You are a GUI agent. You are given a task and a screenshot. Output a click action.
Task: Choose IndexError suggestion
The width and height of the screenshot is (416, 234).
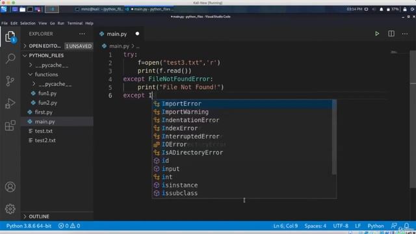tap(242, 129)
